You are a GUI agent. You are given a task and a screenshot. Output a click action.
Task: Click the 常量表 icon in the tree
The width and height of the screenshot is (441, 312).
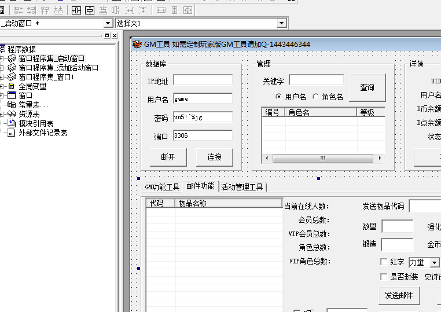pos(11,105)
